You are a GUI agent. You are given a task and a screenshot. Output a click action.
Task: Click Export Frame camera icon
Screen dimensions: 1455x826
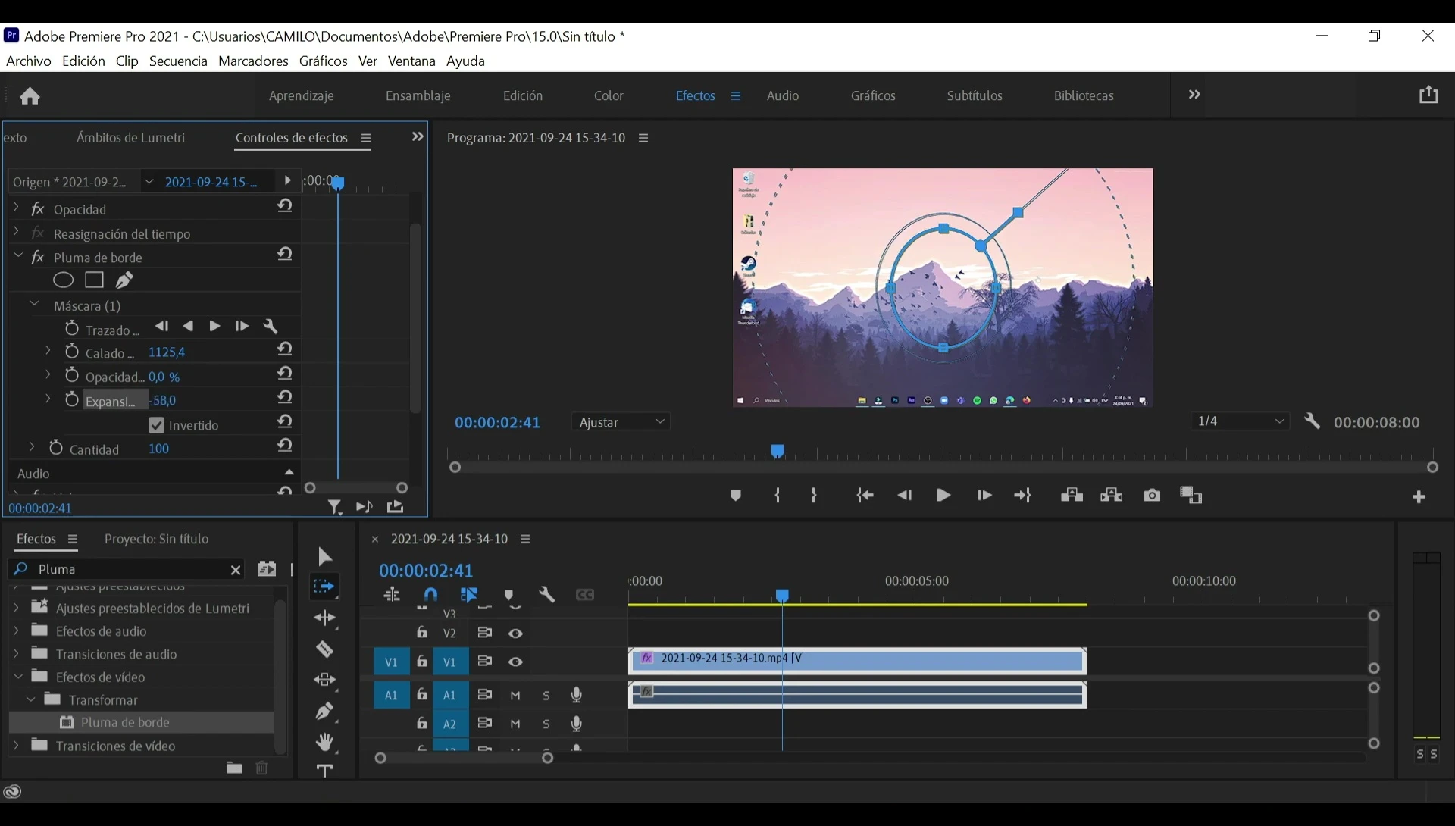tap(1152, 496)
